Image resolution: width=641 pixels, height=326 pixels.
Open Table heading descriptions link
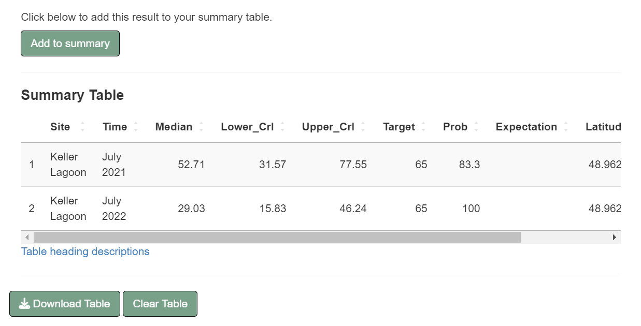coord(85,251)
